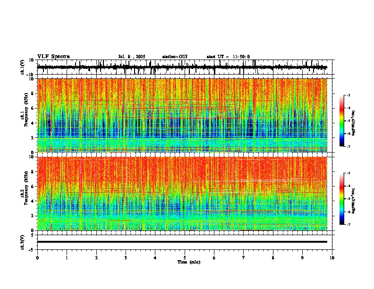374x289 pixels.
Task: Click the "8" kHz tick on ch.1 frequency axis
Action: pyautogui.click(x=33, y=93)
